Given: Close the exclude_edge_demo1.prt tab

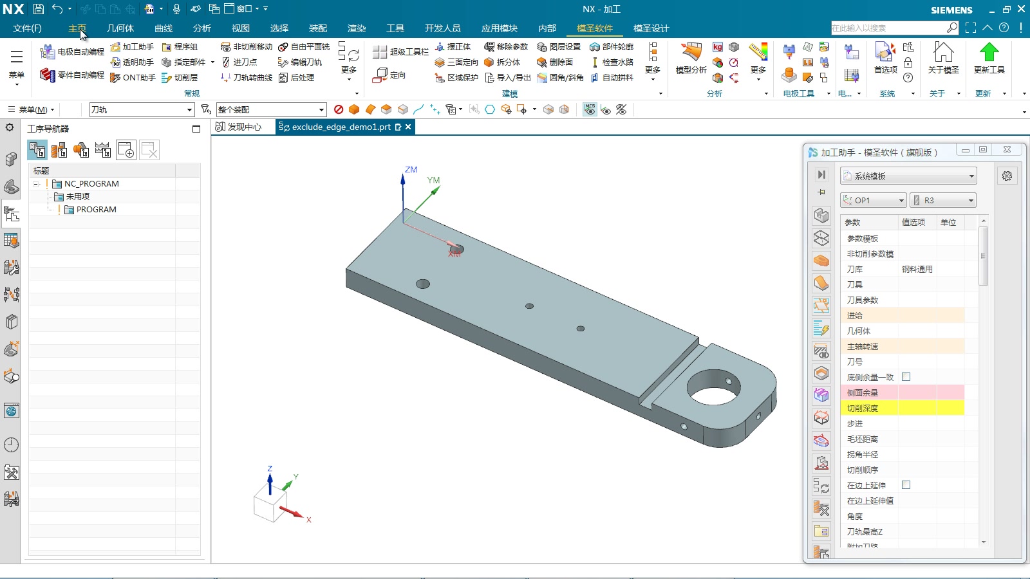Looking at the screenshot, I should coord(408,127).
